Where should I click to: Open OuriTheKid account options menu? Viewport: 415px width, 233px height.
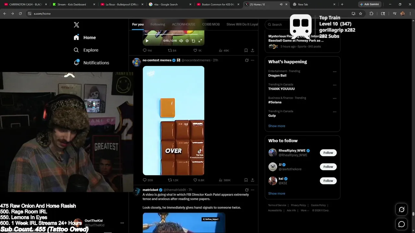click(122, 223)
